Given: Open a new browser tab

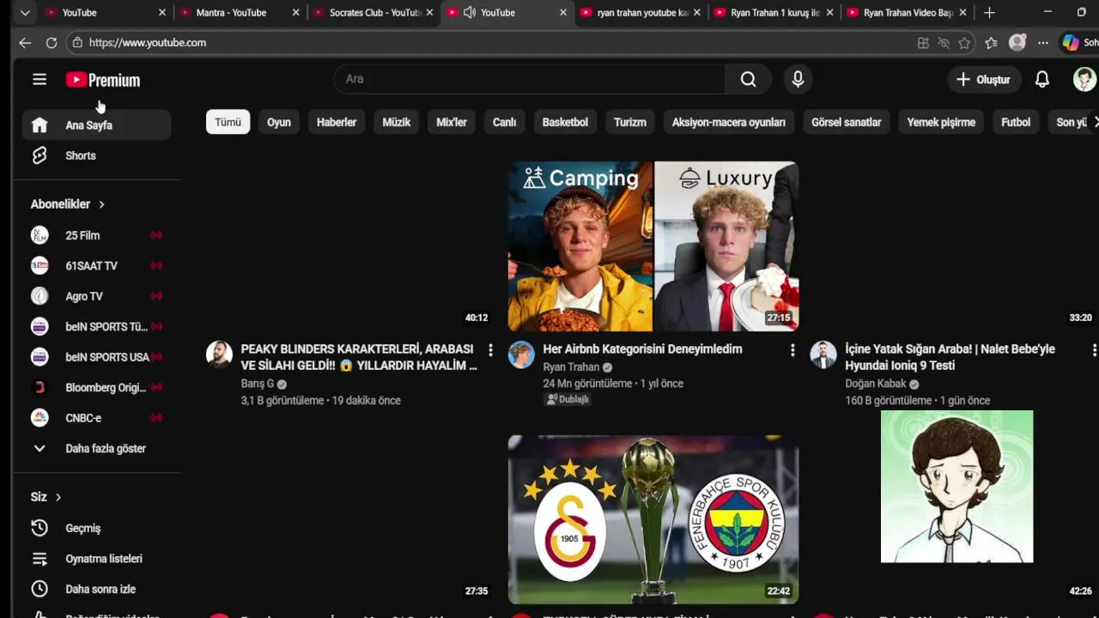Looking at the screenshot, I should (x=989, y=13).
